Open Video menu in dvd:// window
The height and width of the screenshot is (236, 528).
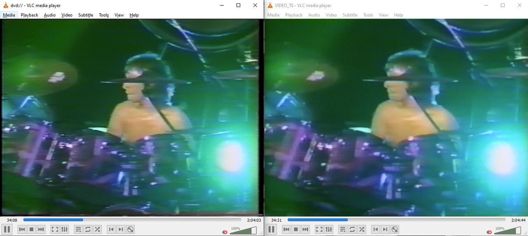click(67, 15)
